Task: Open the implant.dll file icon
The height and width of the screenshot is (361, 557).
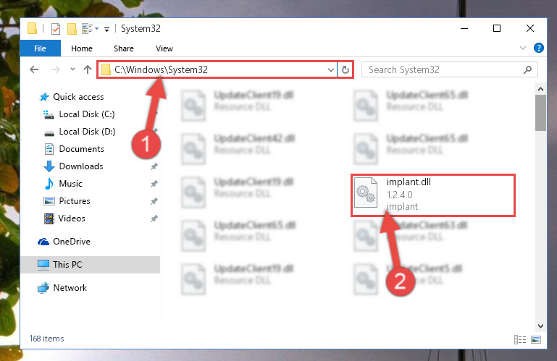Action: click(366, 192)
